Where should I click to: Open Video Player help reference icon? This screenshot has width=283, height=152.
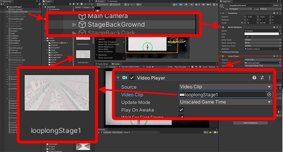point(254,78)
